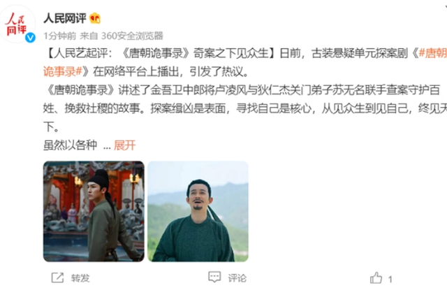Click the 转发 repost label
447x297 pixels.
pos(80,278)
